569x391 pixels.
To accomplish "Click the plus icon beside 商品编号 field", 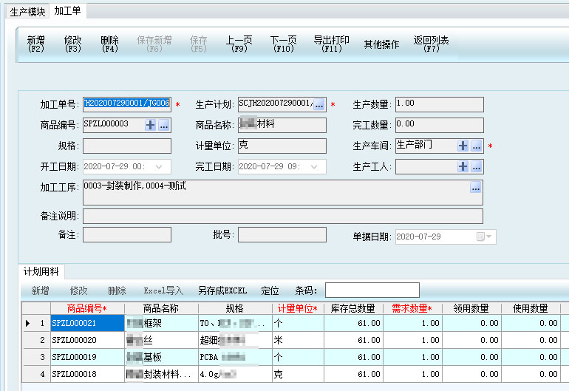I will pos(150,125).
